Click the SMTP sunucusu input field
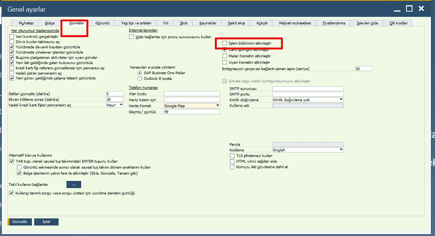This screenshot has height=236, width=435. (x=308, y=88)
